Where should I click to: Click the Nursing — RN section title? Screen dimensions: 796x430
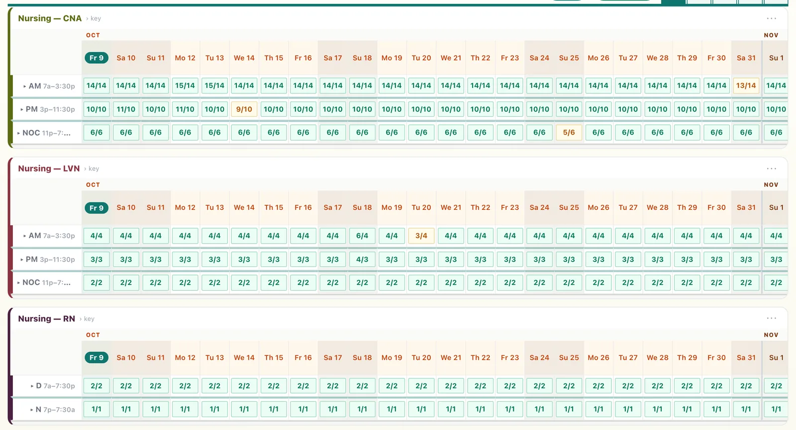(x=46, y=319)
